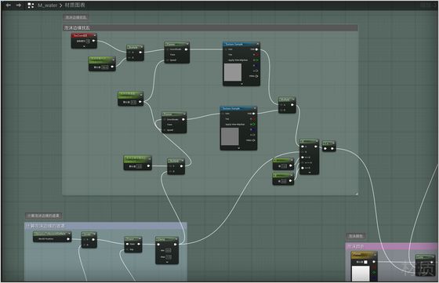Click the upper Texture Sample green G pin
This screenshot has width=439, height=283.
256,60
